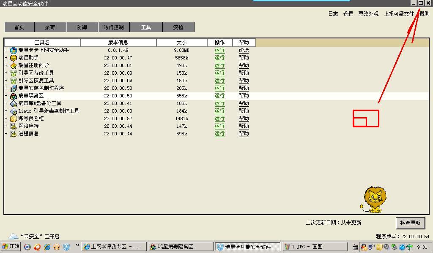This screenshot has height=253, width=433.
Task: Click the 检查更新 button
Action: point(410,223)
